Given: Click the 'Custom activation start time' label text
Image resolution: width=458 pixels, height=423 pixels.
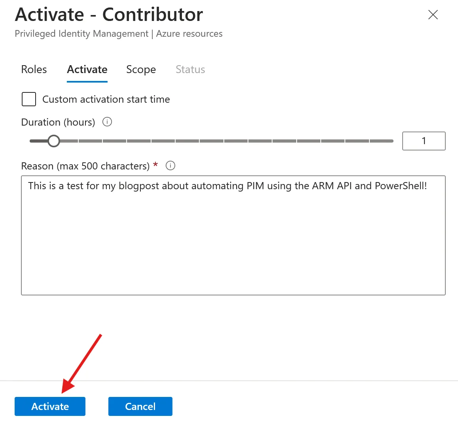Looking at the screenshot, I should coord(106,100).
